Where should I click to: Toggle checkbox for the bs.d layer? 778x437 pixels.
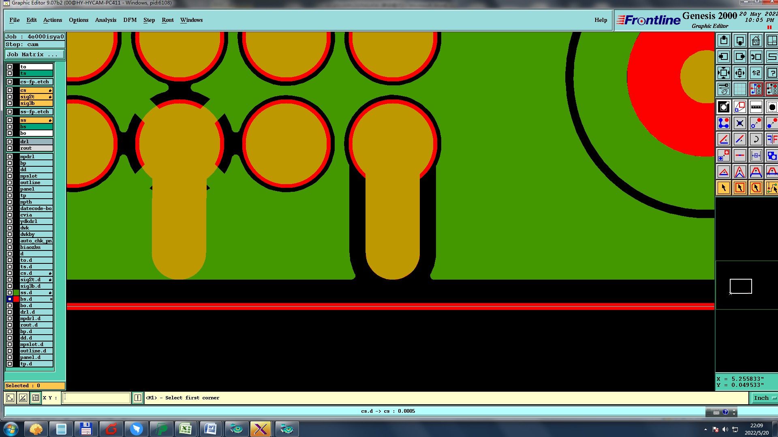point(10,299)
